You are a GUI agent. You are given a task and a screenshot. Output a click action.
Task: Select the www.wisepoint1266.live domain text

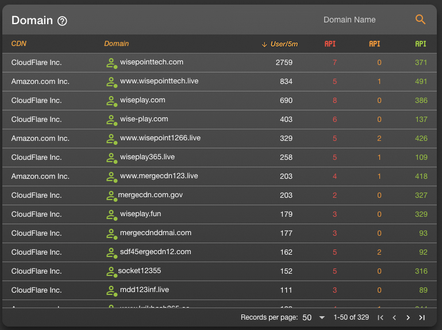coord(160,138)
